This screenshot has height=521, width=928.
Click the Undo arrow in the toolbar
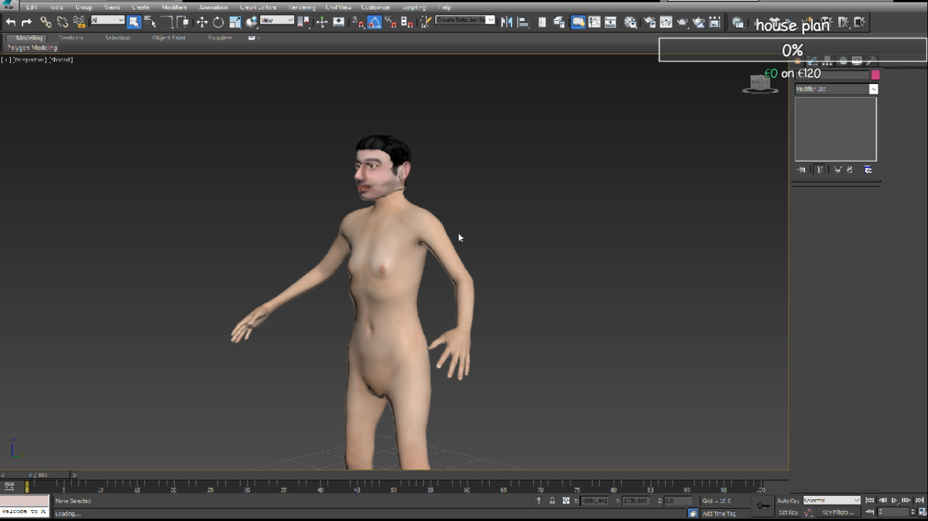(11, 22)
